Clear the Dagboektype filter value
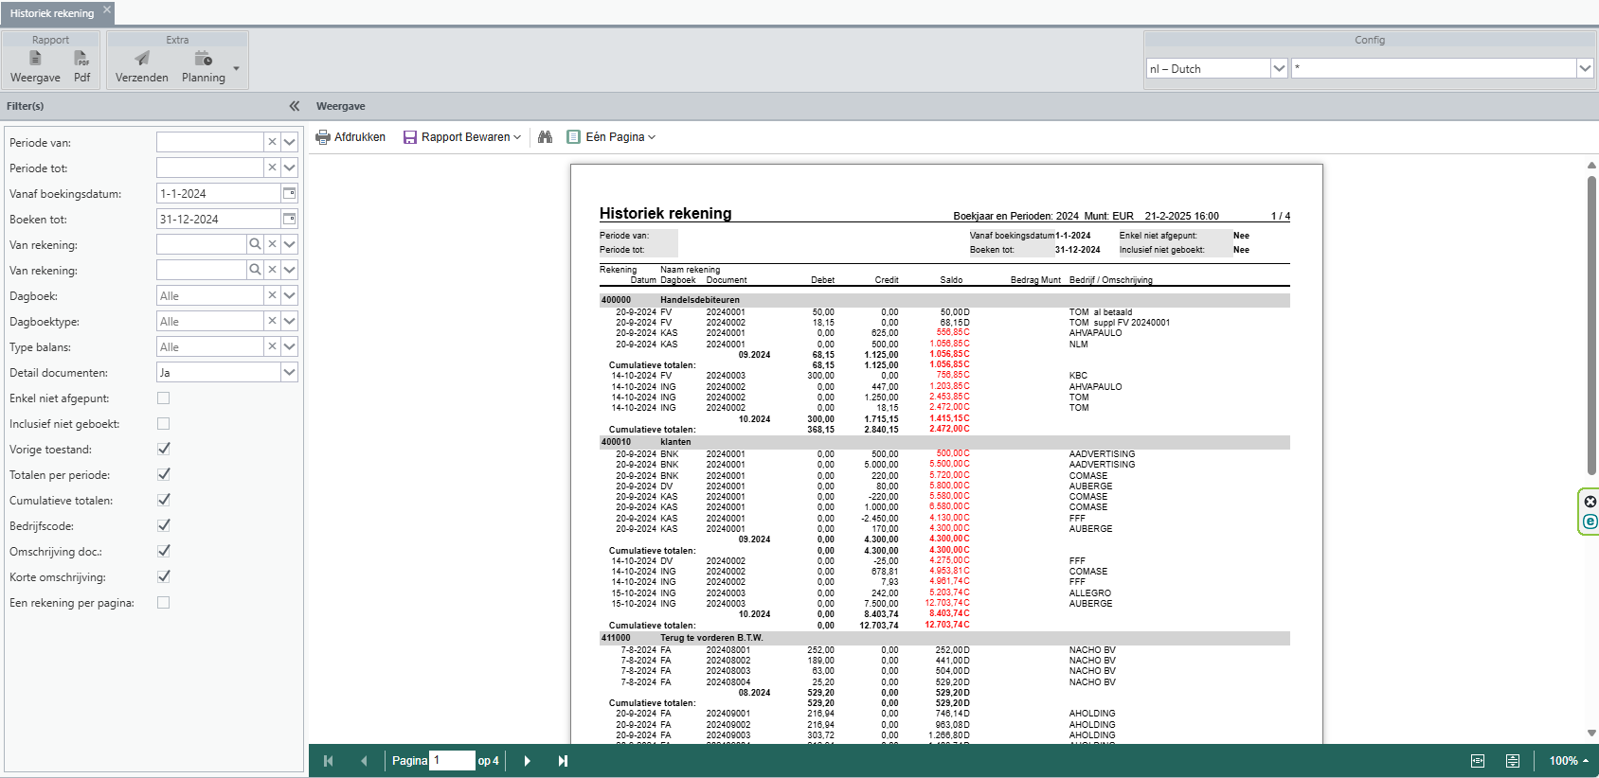 (x=272, y=321)
